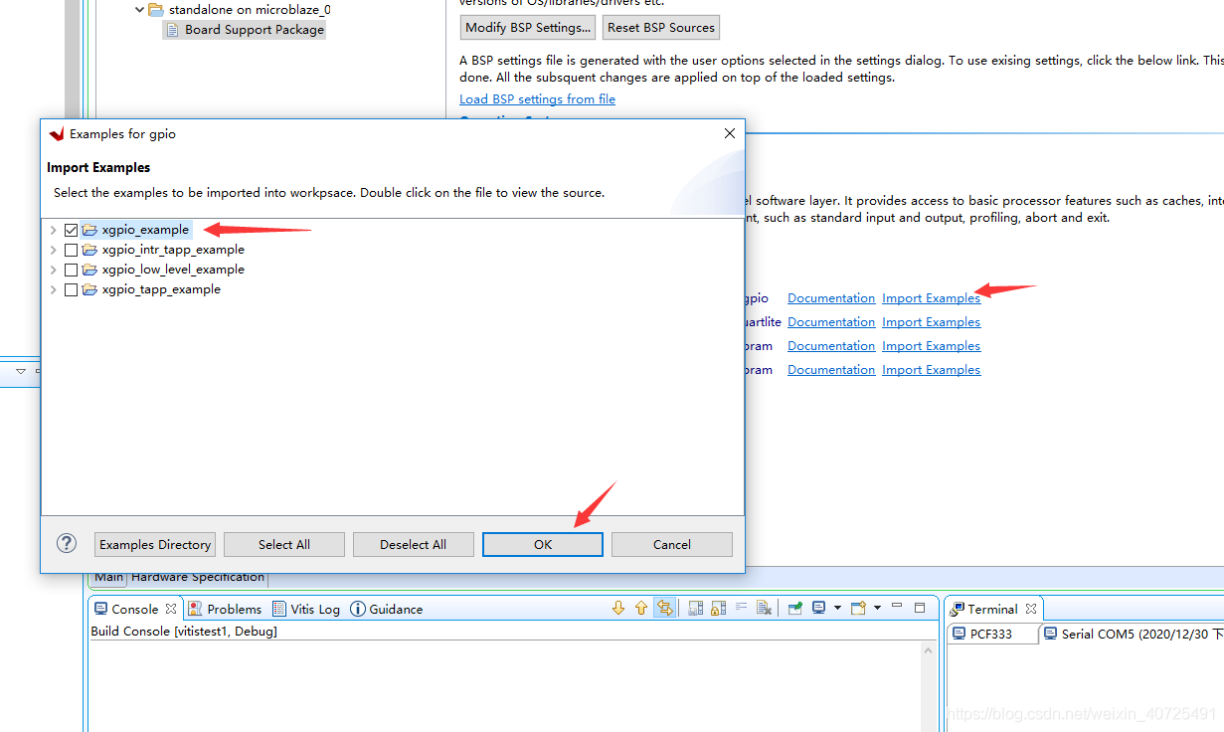Switch to Hardware Specification tab
The width and height of the screenshot is (1224, 732).
(198, 577)
